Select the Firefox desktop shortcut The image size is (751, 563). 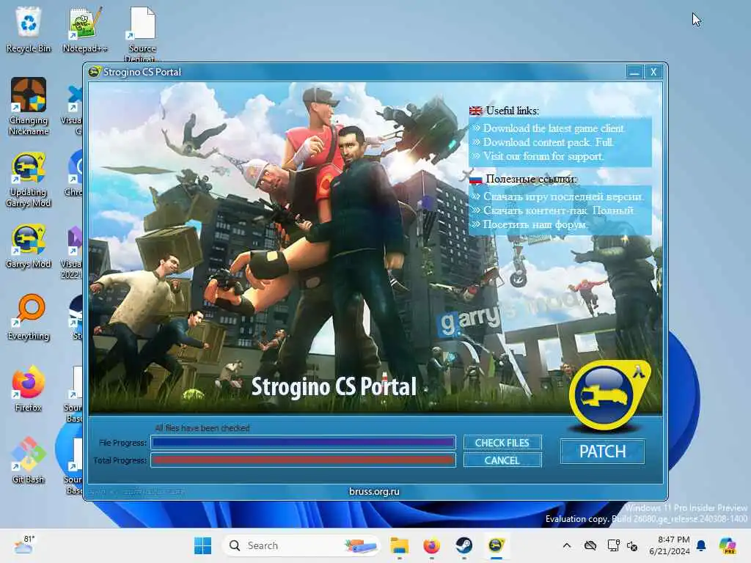pos(29,389)
